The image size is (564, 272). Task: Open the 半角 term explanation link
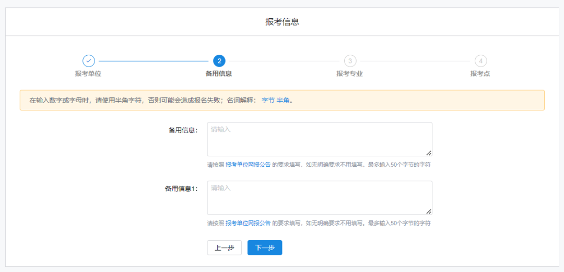(x=283, y=101)
